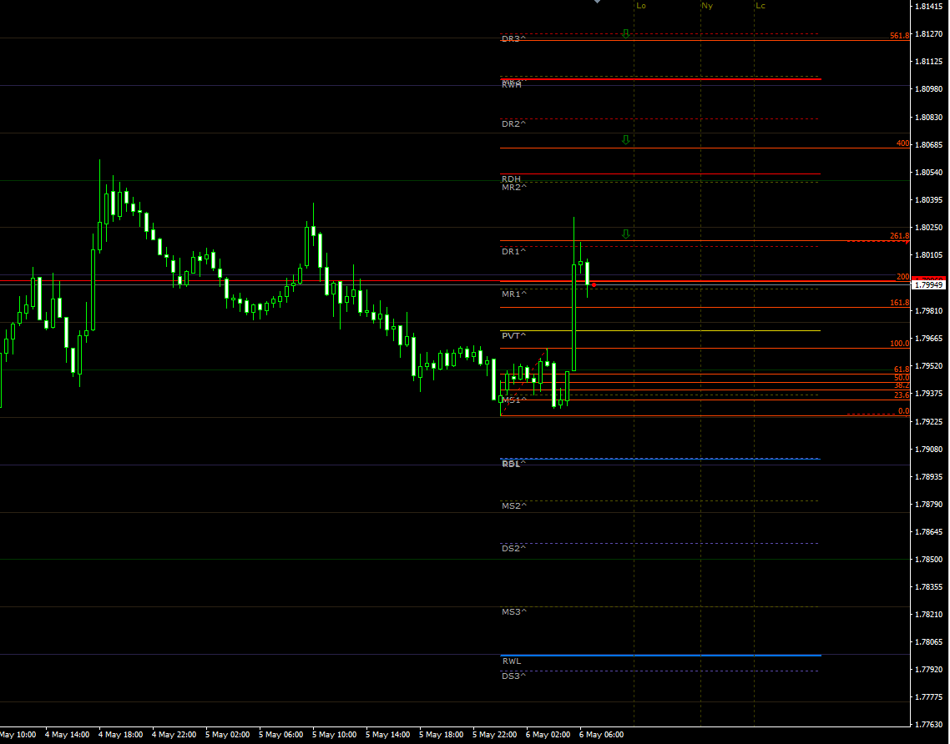The height and width of the screenshot is (744, 950).
Task: Select the MR1^ pivot label
Action: [514, 294]
